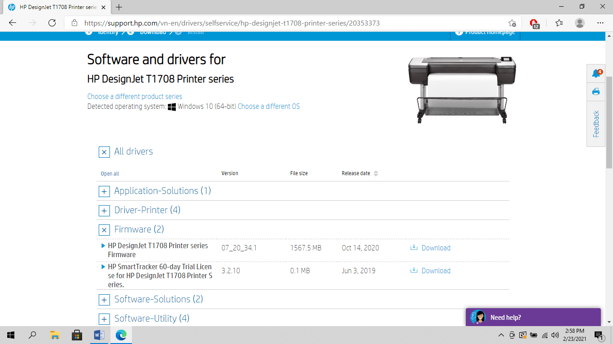Expand Software-Solutions (2) category
The image size is (613, 344).
click(x=104, y=300)
